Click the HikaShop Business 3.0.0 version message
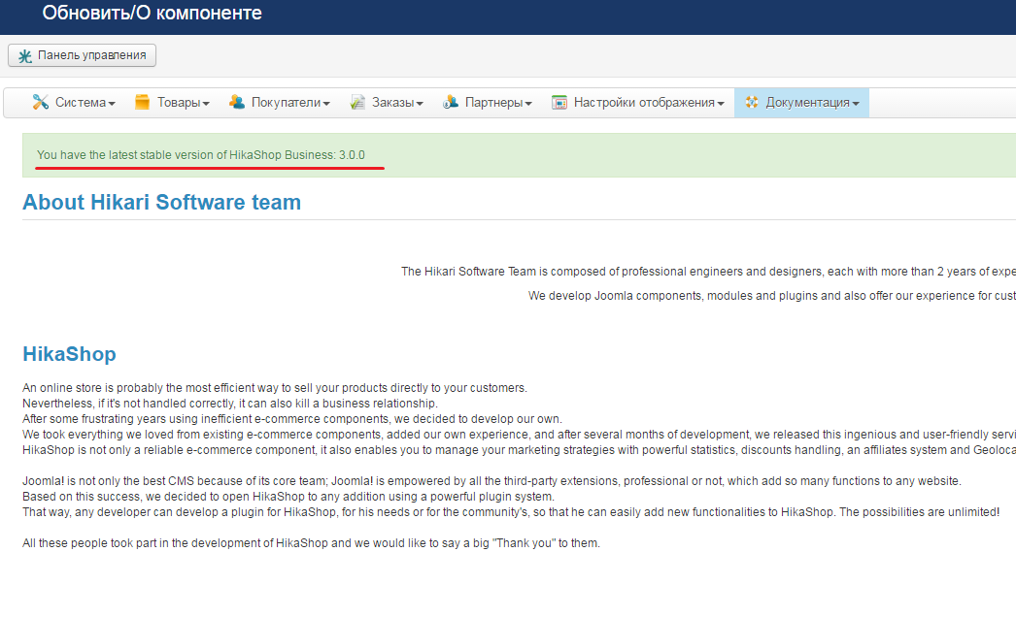The image size is (1016, 617). pyautogui.click(x=201, y=155)
